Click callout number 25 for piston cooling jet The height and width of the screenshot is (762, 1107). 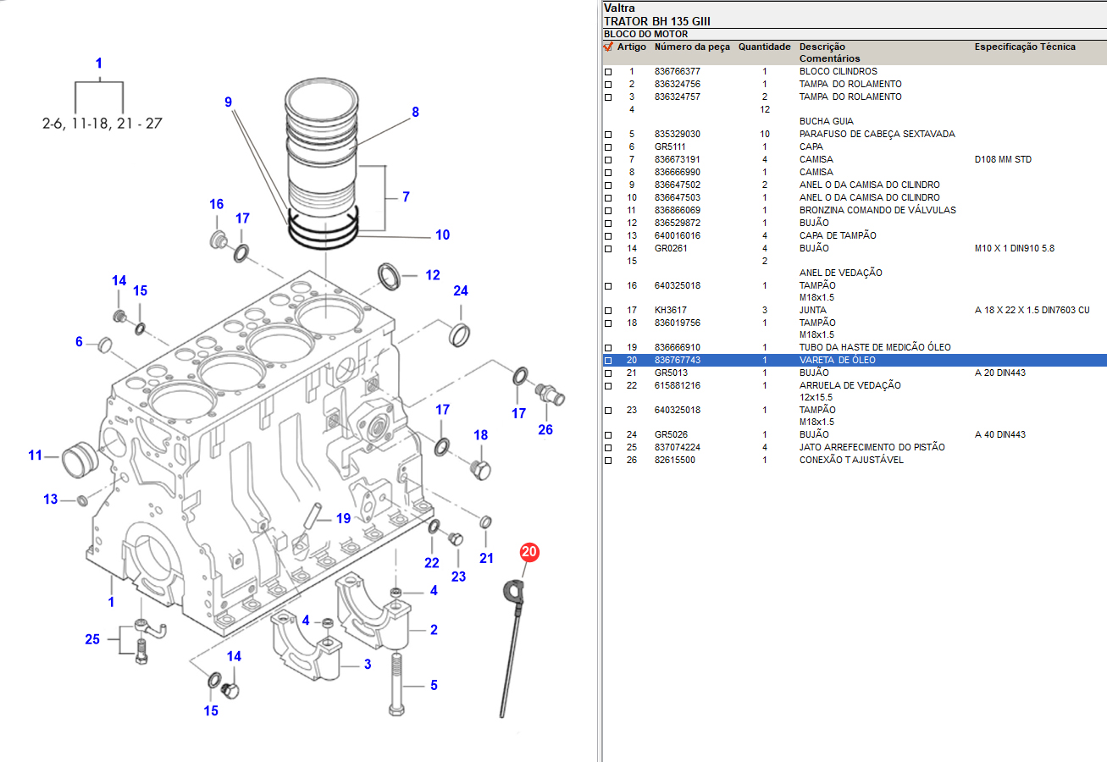(x=92, y=639)
